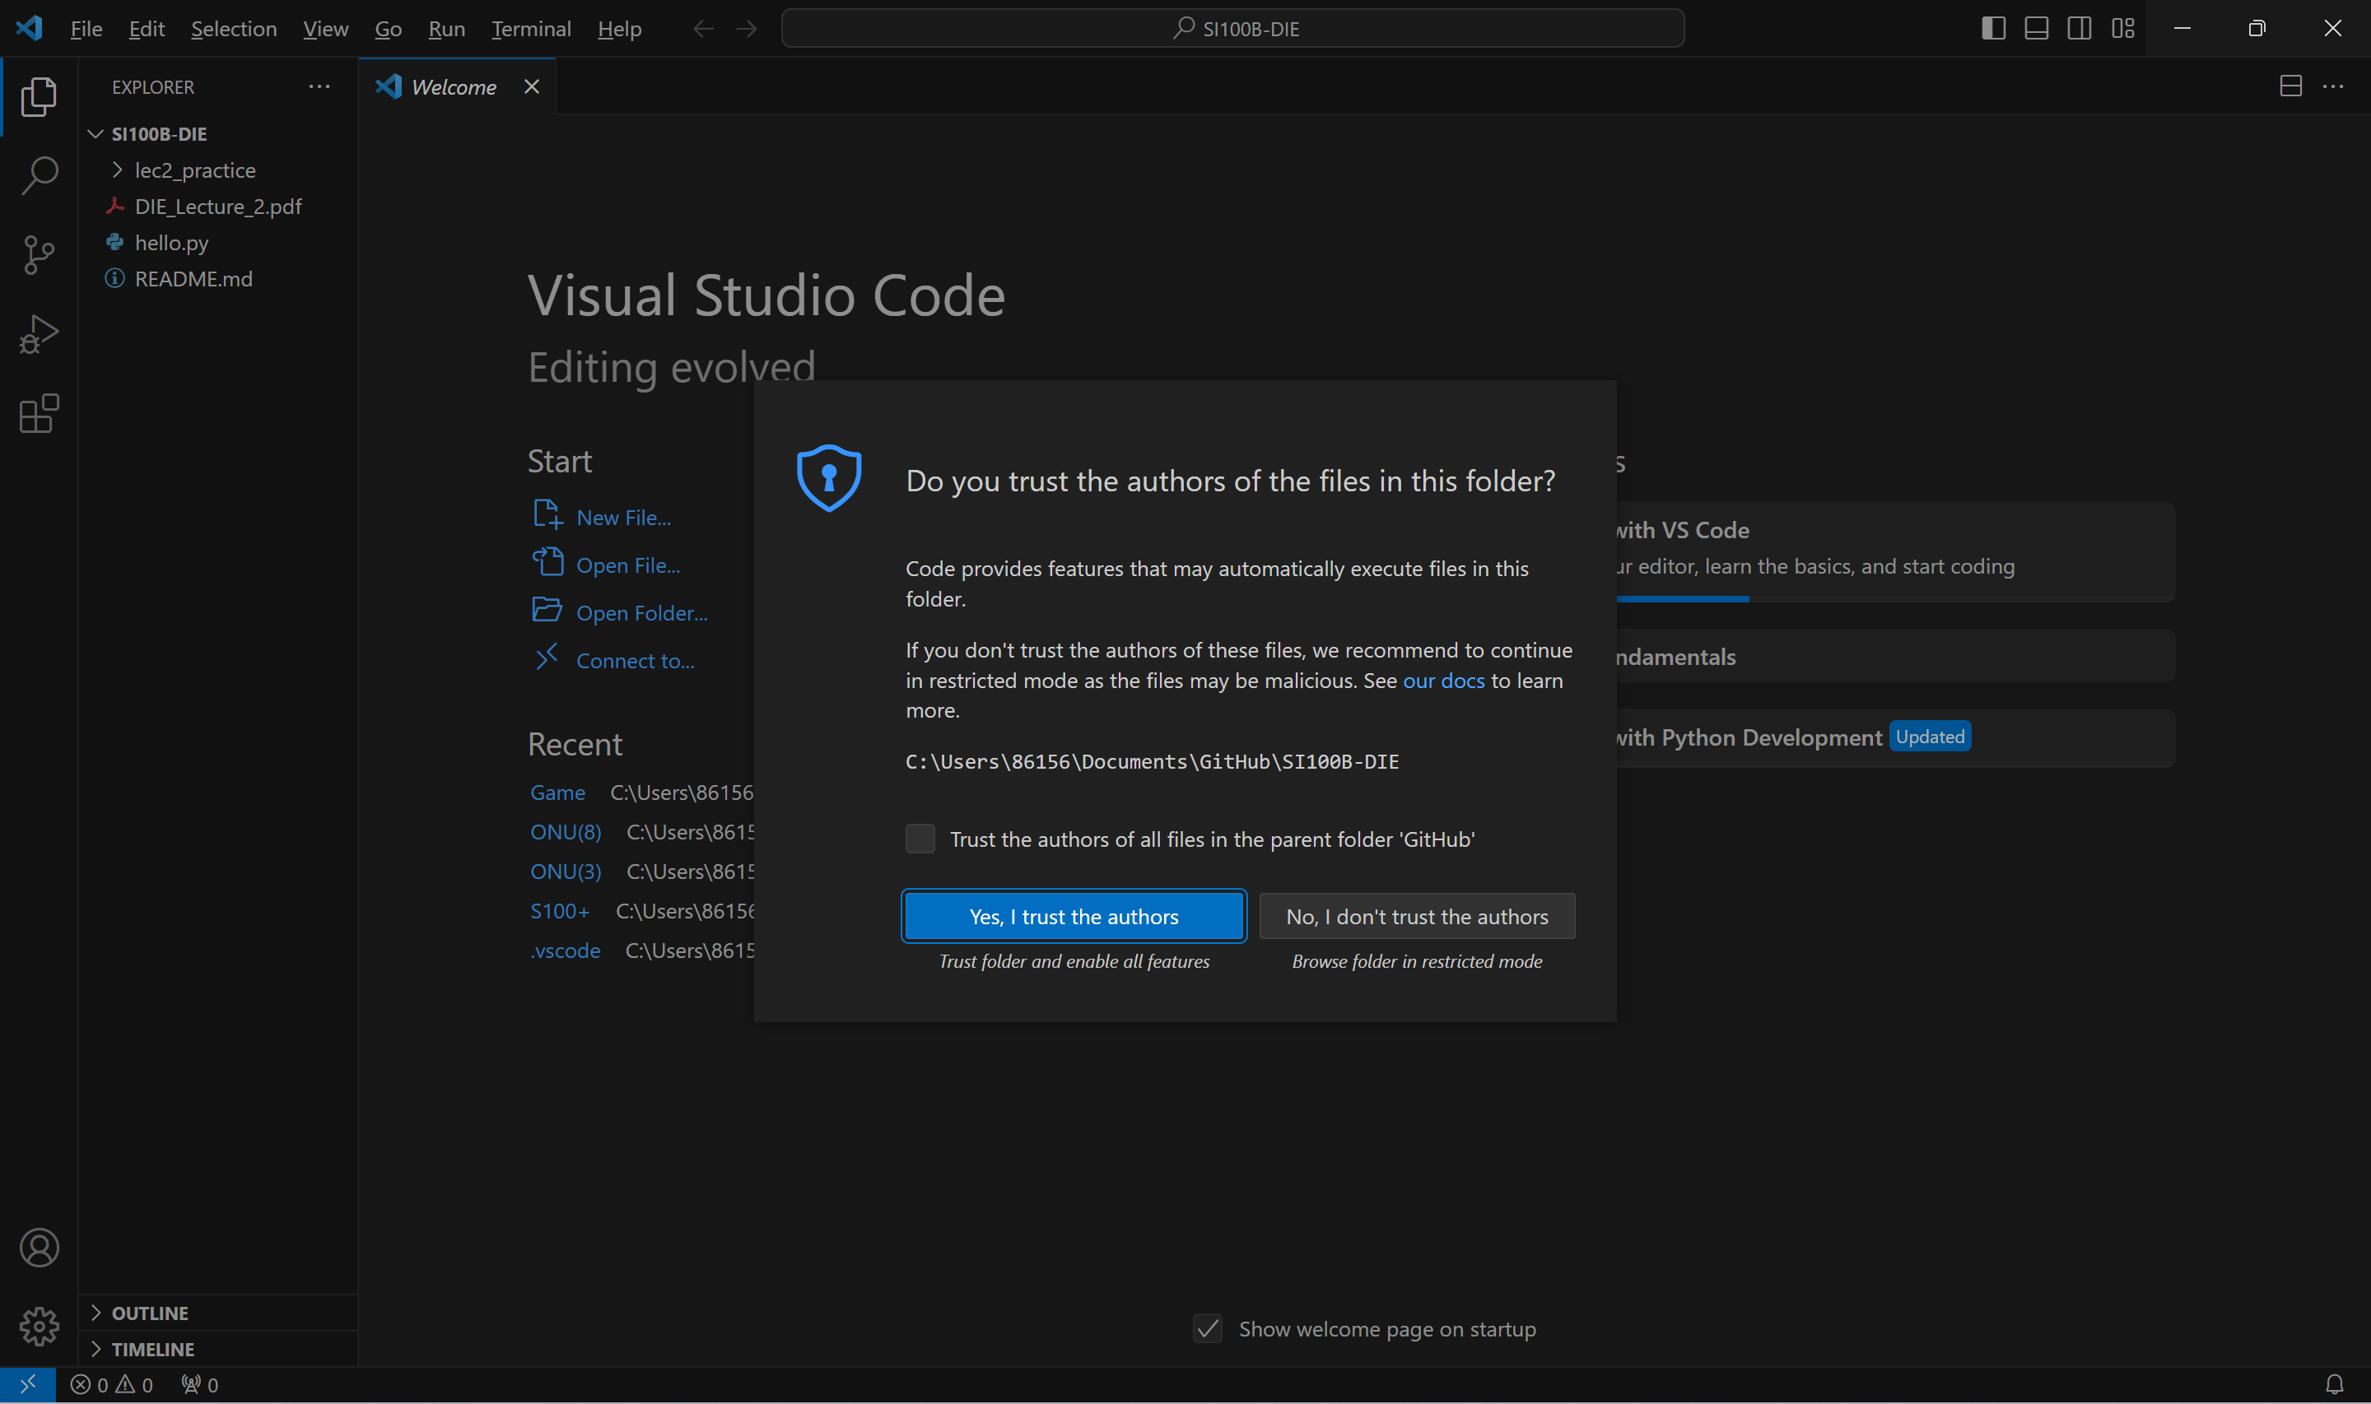2371x1404 pixels.
Task: Click Yes, I trust the authors
Action: point(1074,917)
